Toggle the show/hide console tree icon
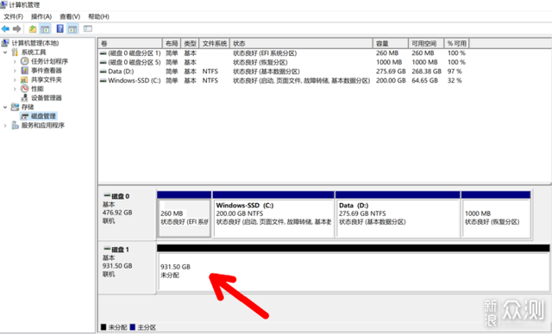The width and height of the screenshot is (552, 334). coord(45,28)
